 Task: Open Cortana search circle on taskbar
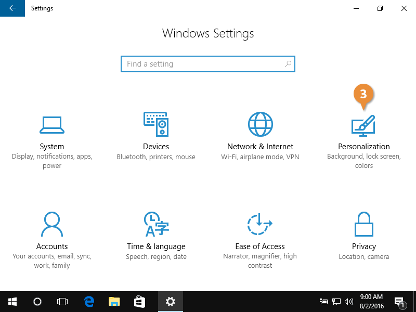click(37, 302)
